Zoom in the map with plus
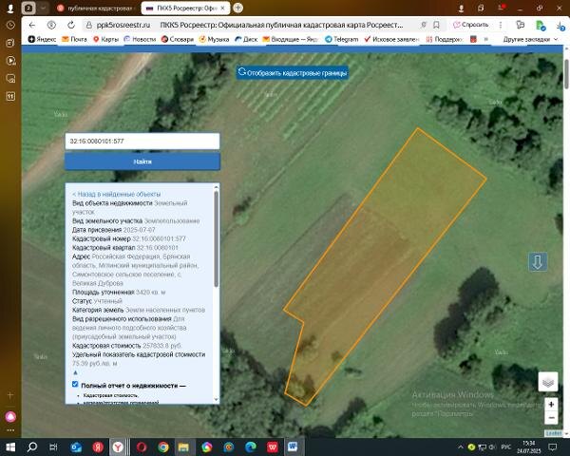 click(x=551, y=404)
